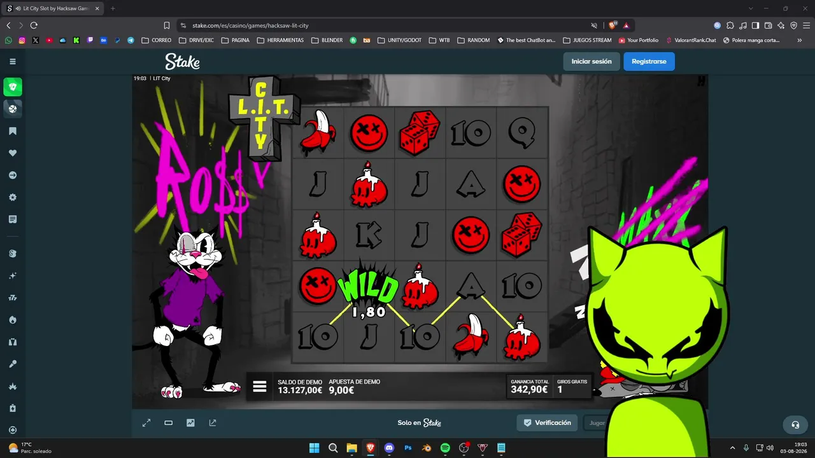Viewport: 815px width, 458px height.
Task: Open Windows Start menu
Action: [x=315, y=448]
